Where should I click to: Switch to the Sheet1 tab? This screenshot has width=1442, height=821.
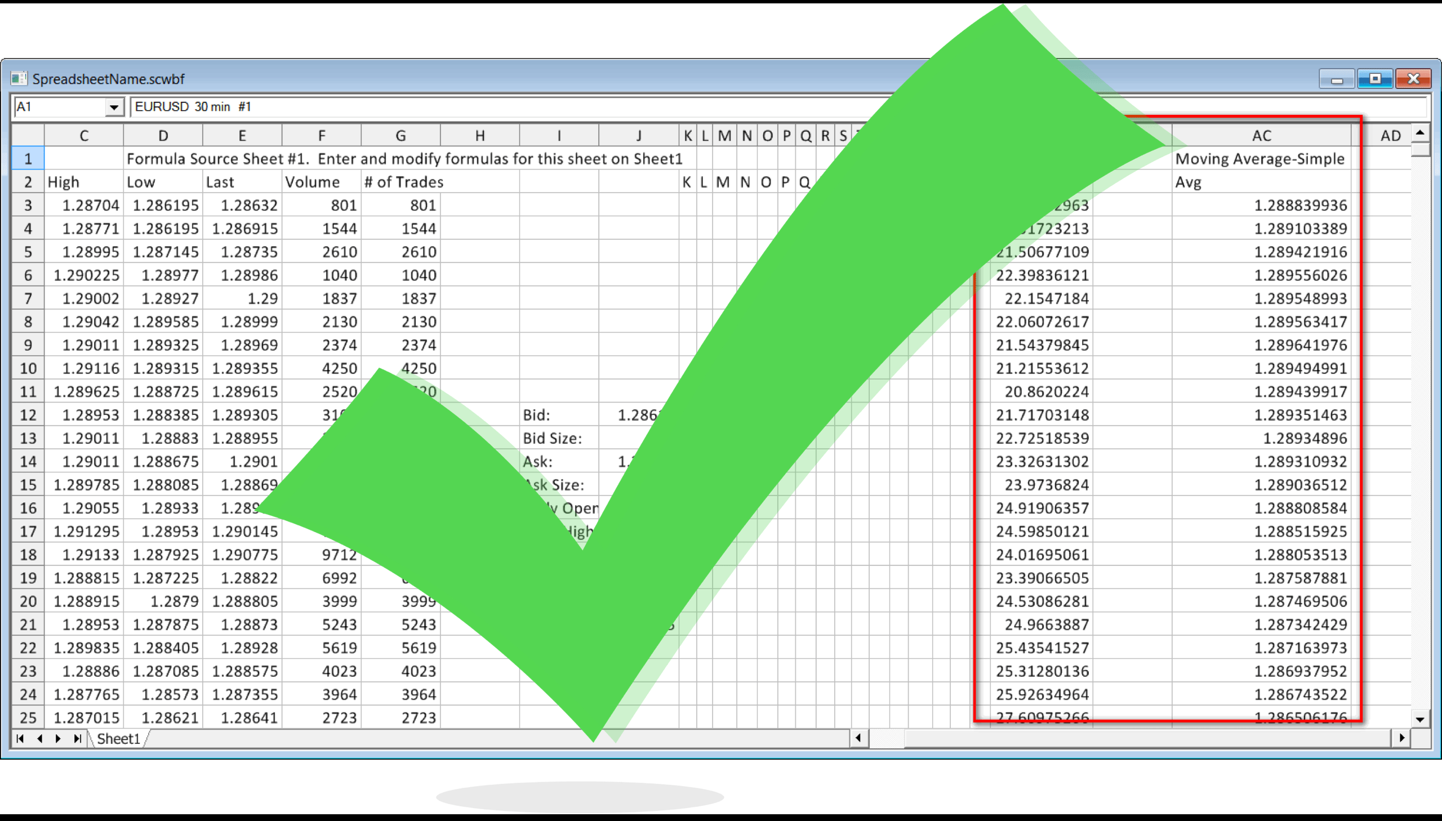point(118,739)
